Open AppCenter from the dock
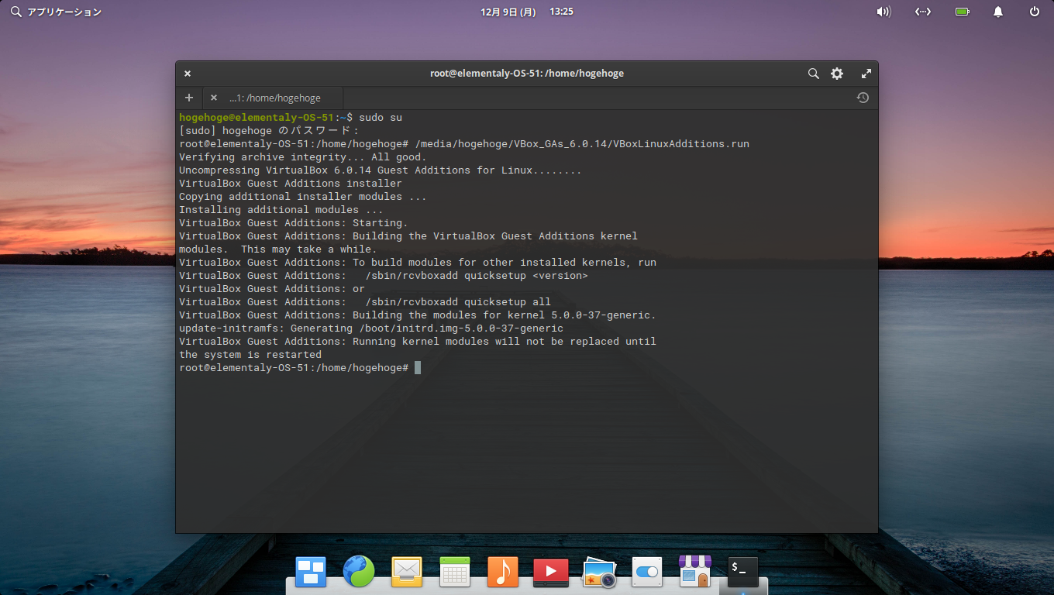1054x595 pixels. point(695,571)
